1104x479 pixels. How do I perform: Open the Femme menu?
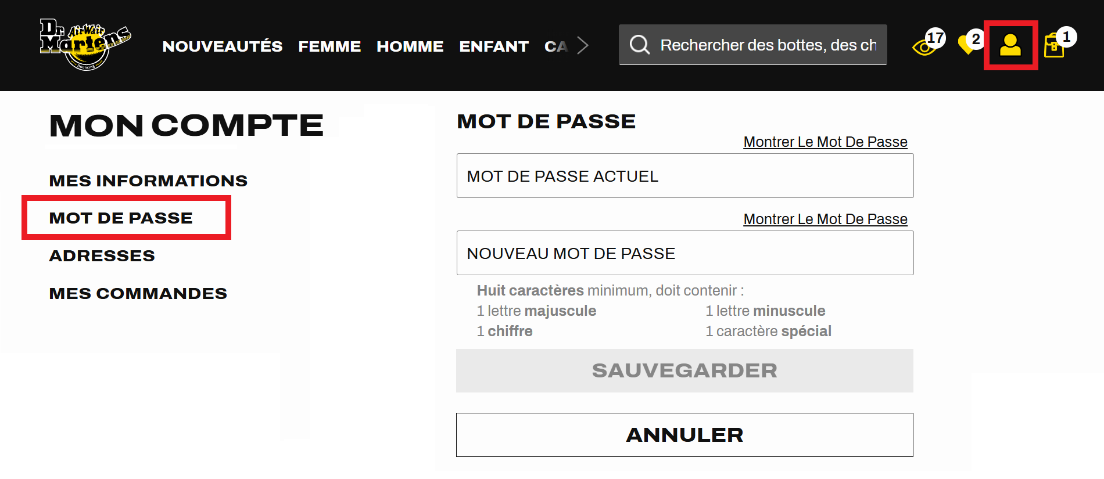[x=329, y=46]
